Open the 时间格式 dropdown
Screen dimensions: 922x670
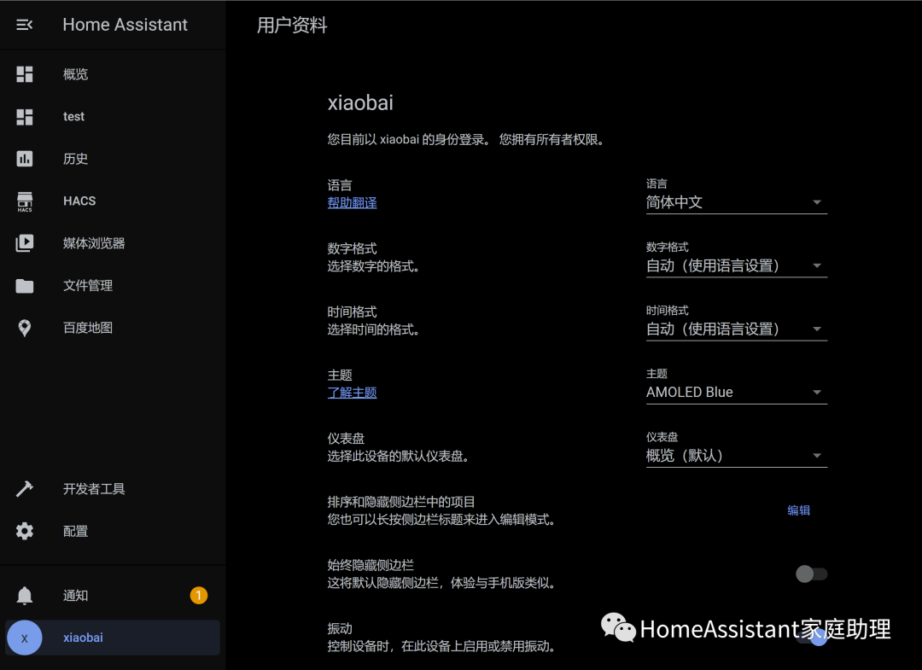[736, 323]
